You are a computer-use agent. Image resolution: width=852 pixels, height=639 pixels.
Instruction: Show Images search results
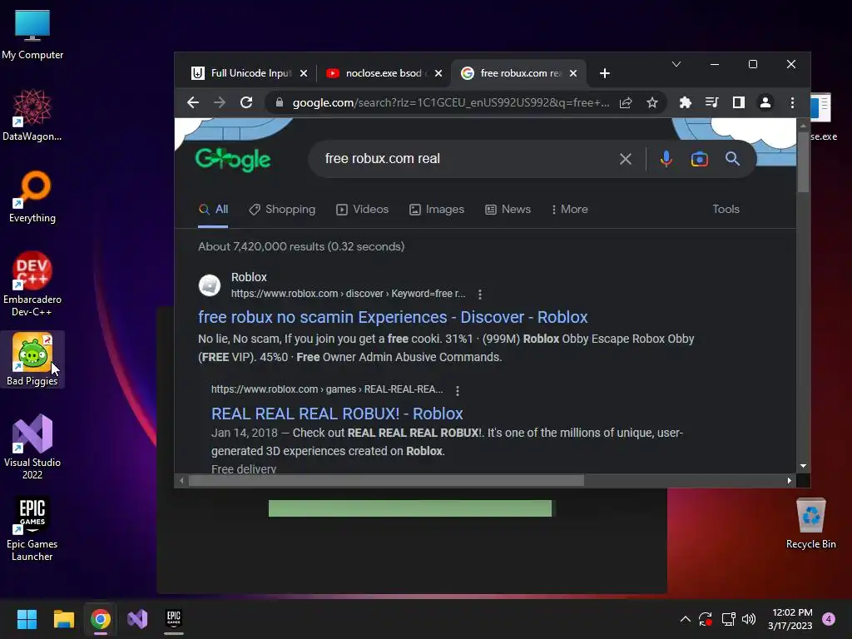436,209
